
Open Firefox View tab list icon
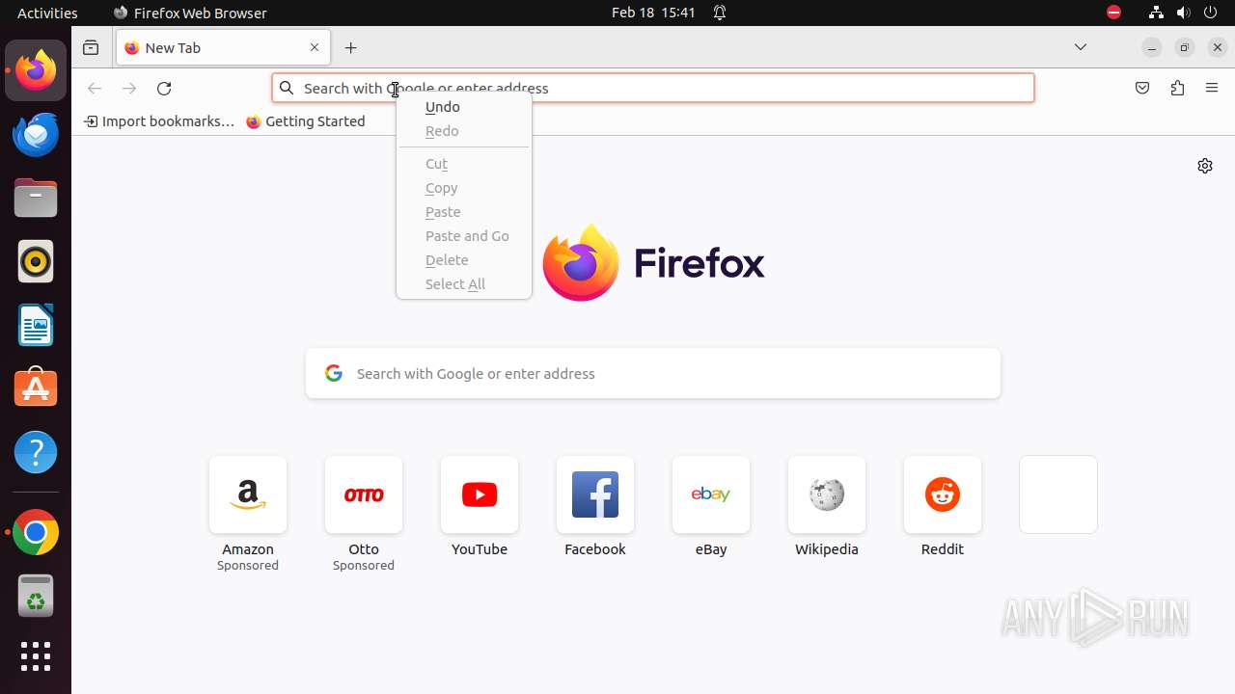(x=91, y=47)
